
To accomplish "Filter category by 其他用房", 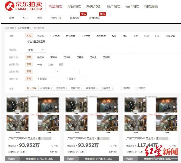I will click(x=101, y=36).
